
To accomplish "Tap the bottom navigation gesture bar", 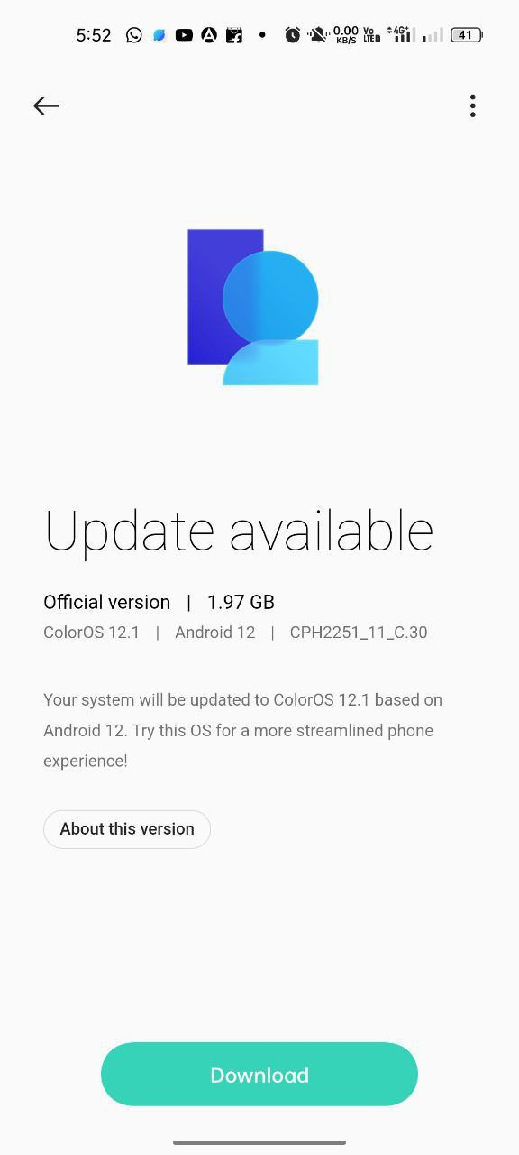I will (259, 1142).
